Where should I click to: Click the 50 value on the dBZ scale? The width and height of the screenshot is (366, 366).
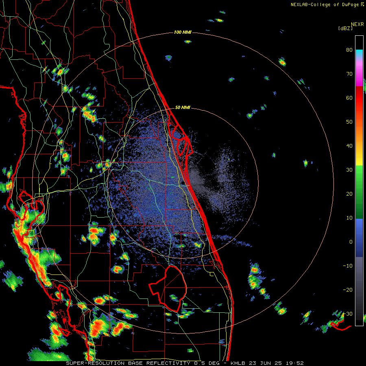[349, 122]
